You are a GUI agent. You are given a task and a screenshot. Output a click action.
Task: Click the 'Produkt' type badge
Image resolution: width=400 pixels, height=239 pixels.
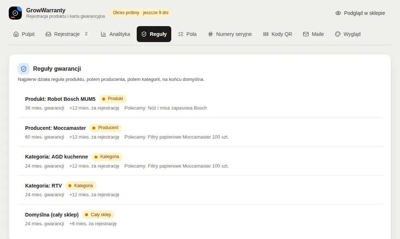pyautogui.click(x=113, y=99)
